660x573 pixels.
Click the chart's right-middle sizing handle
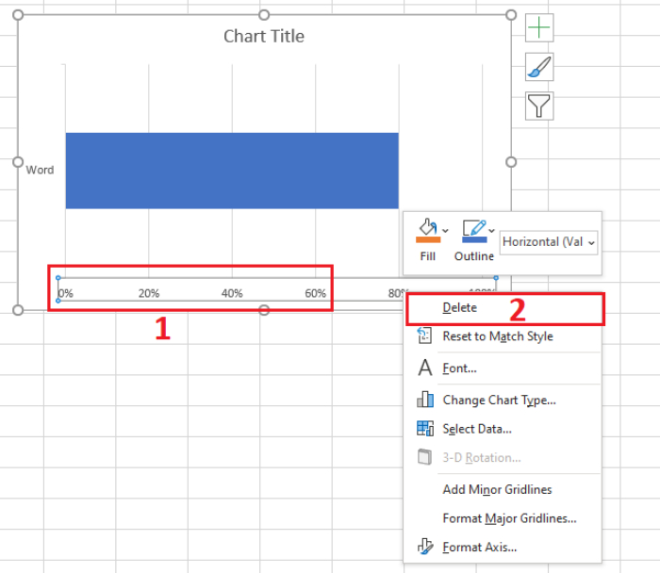(511, 162)
